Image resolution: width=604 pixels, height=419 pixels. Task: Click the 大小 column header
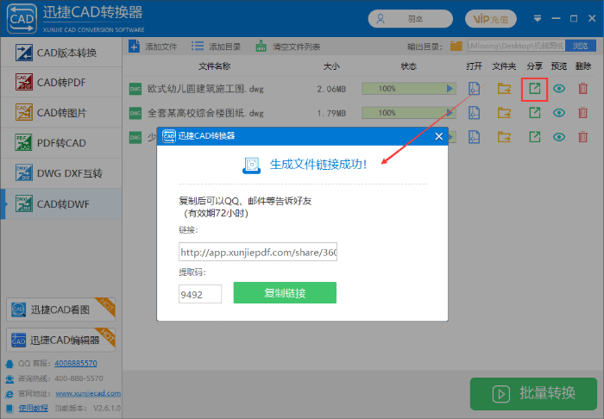331,66
